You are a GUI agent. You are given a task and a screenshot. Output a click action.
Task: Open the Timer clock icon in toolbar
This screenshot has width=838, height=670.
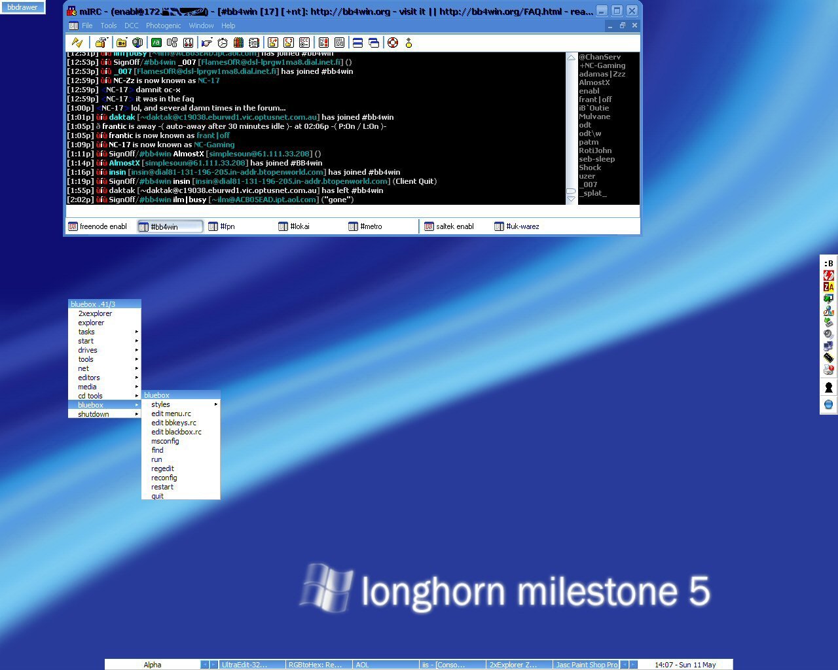tap(223, 43)
